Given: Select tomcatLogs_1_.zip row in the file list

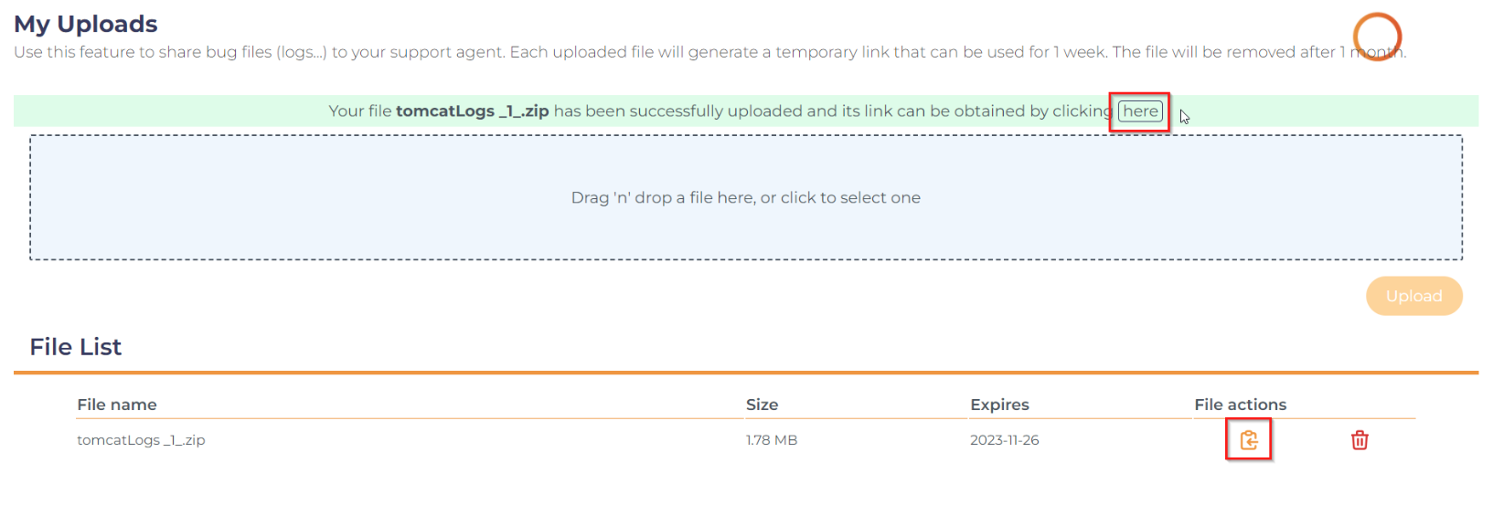Looking at the screenshot, I should point(141,440).
